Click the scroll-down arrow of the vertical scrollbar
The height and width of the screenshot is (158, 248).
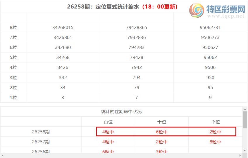245,150
